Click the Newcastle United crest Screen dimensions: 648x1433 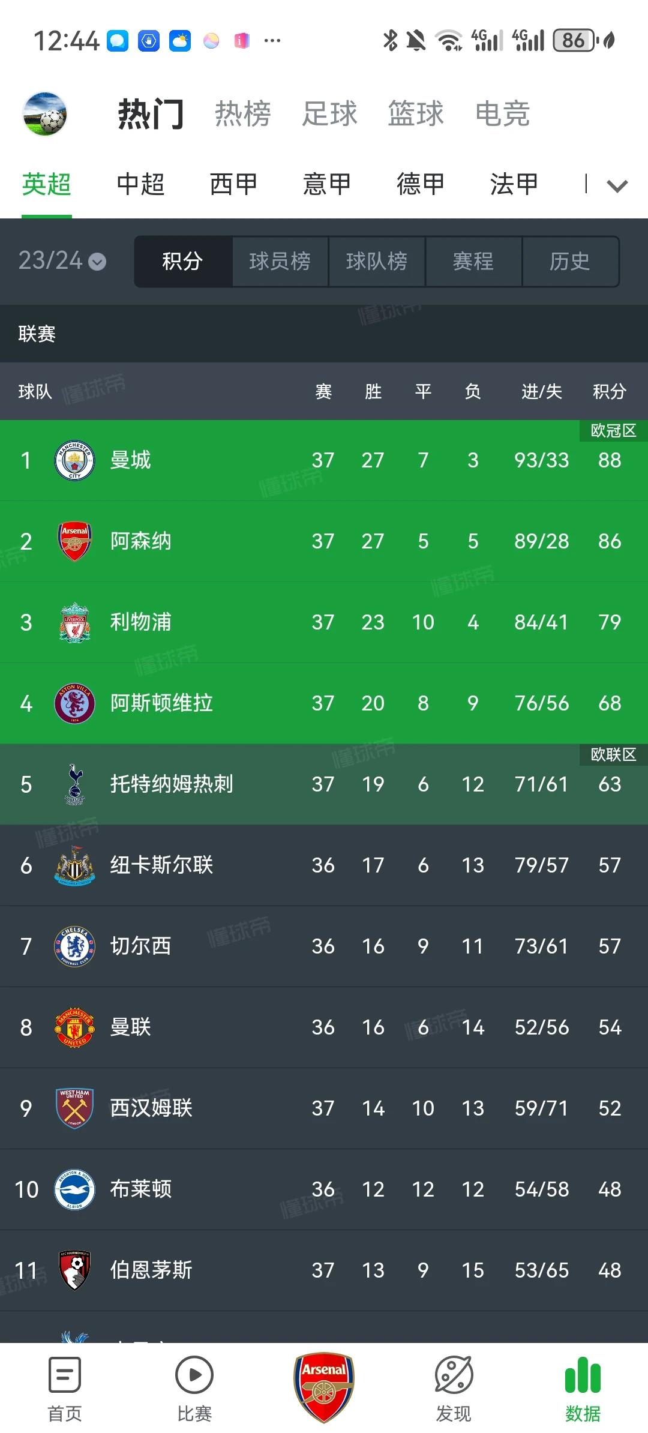(x=74, y=865)
